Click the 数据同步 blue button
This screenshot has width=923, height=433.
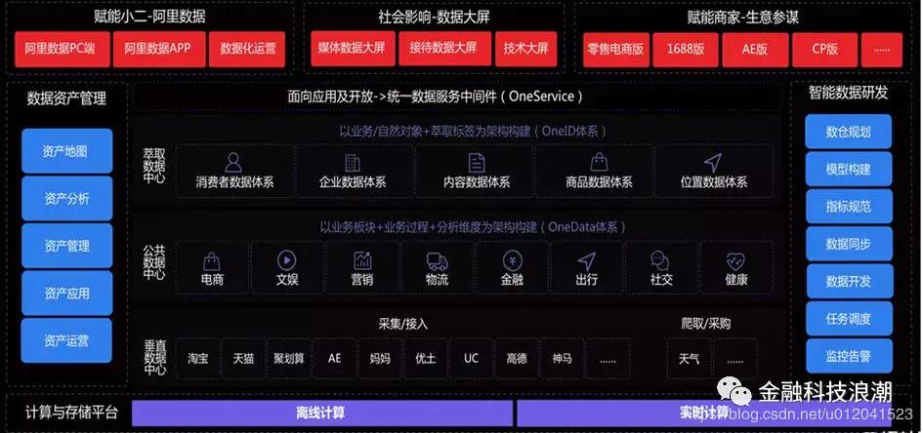coord(848,245)
